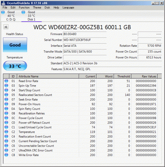Image resolution: width=165 pixels, height=167 pixels.
Task: Click the previous disk arrow icon
Action: click(6, 27)
